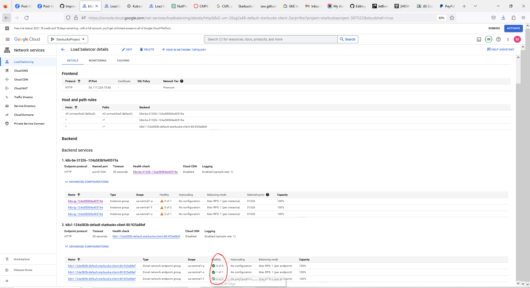Open Cloud CDN from the sidebar
Image resolution: width=530 pixels, height=288 pixels.
coord(21,79)
